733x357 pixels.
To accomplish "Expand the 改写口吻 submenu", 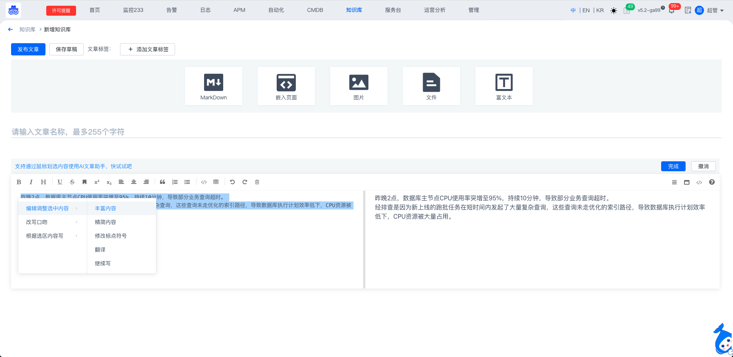I will pyautogui.click(x=52, y=222).
